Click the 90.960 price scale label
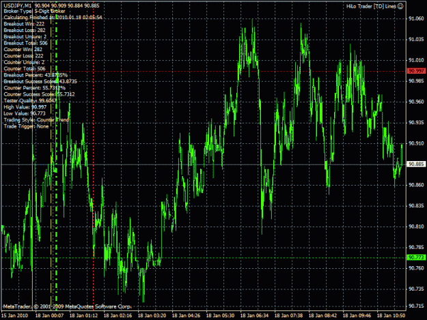The height and width of the screenshot is (320, 427). point(416,102)
